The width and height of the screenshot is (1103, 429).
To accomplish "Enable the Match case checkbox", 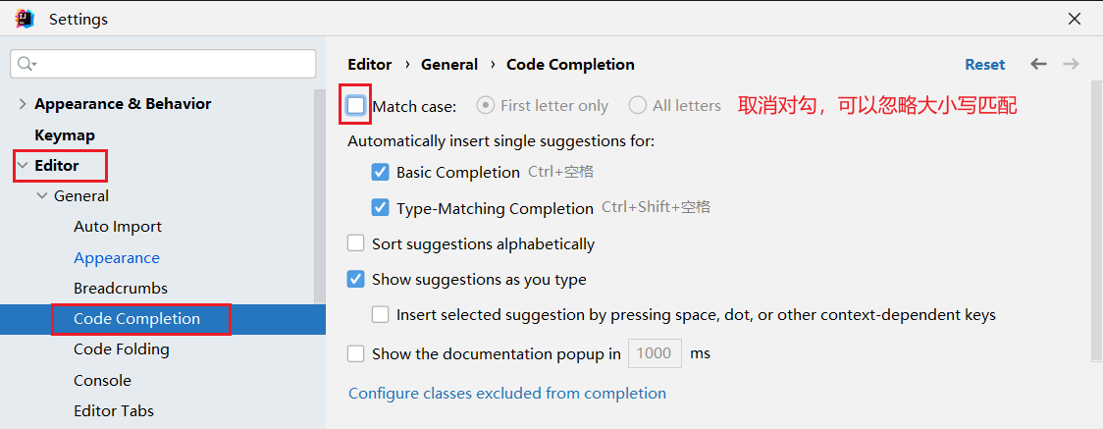I will click(356, 105).
